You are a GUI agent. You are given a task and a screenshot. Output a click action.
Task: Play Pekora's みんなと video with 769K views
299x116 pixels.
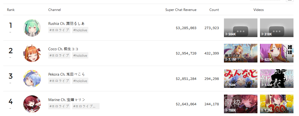(240, 78)
